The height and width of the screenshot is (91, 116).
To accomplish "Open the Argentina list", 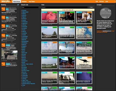I will coord(25,23).
